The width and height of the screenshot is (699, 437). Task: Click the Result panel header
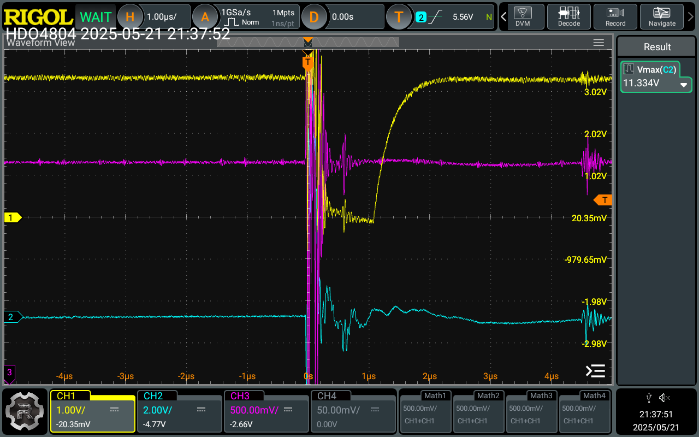point(657,47)
